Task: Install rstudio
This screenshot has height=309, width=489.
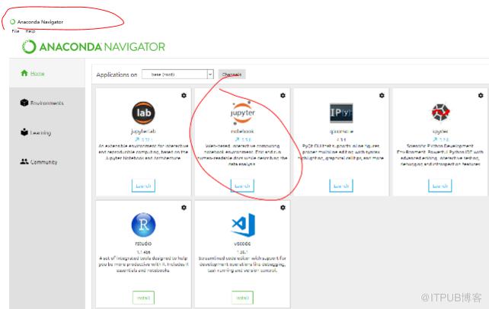Action: tap(143, 298)
